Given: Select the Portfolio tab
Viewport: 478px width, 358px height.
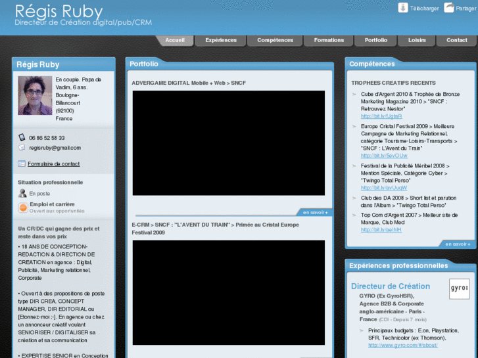Looking at the screenshot, I should [376, 40].
